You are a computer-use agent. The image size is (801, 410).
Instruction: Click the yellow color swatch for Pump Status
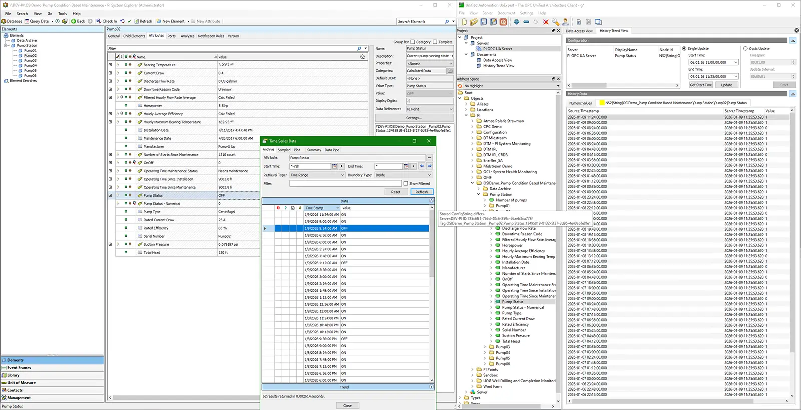click(602, 103)
